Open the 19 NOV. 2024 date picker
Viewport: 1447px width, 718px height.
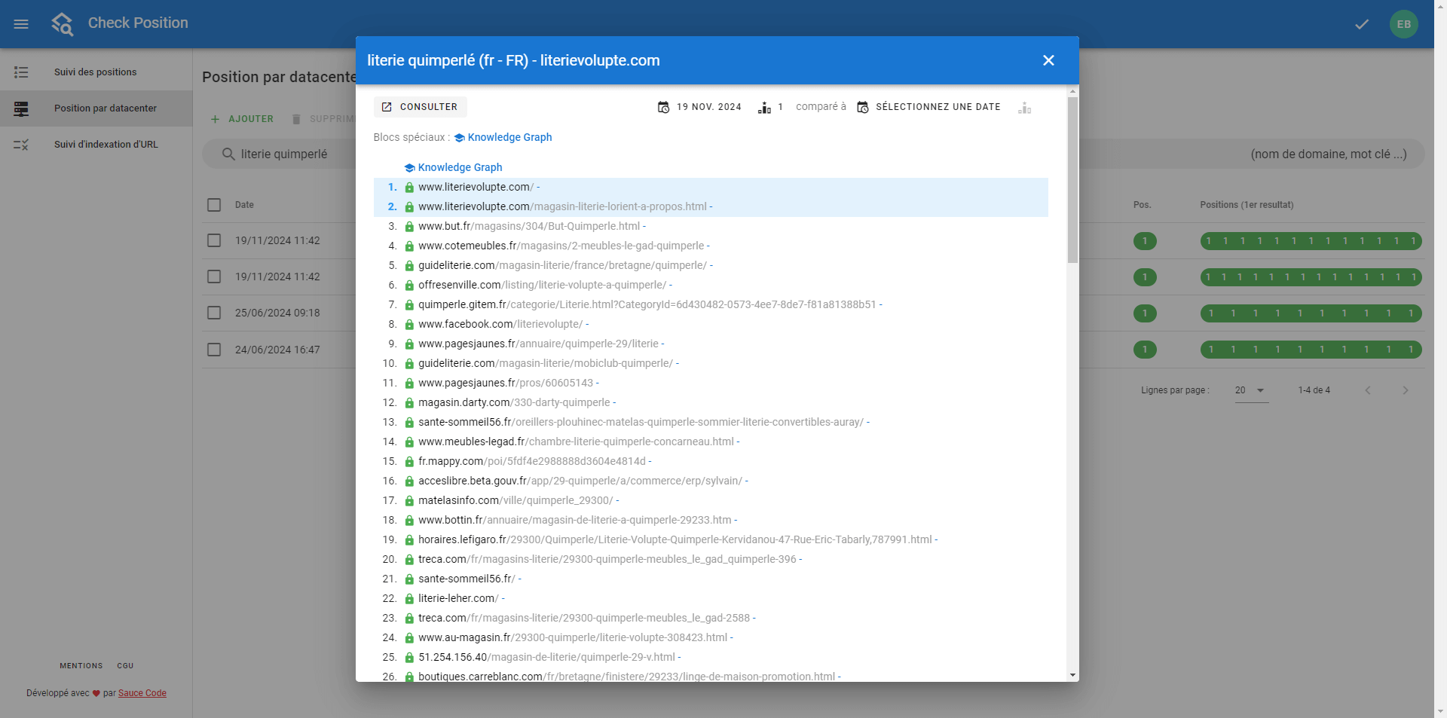click(699, 107)
